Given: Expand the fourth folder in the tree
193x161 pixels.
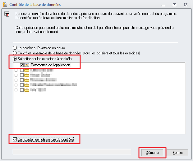Looking at the screenshot, I should coord(16,85).
